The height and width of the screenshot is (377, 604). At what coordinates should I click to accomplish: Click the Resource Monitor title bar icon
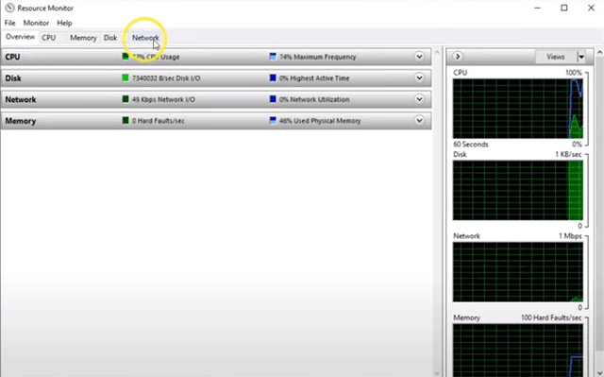[x=9, y=8]
